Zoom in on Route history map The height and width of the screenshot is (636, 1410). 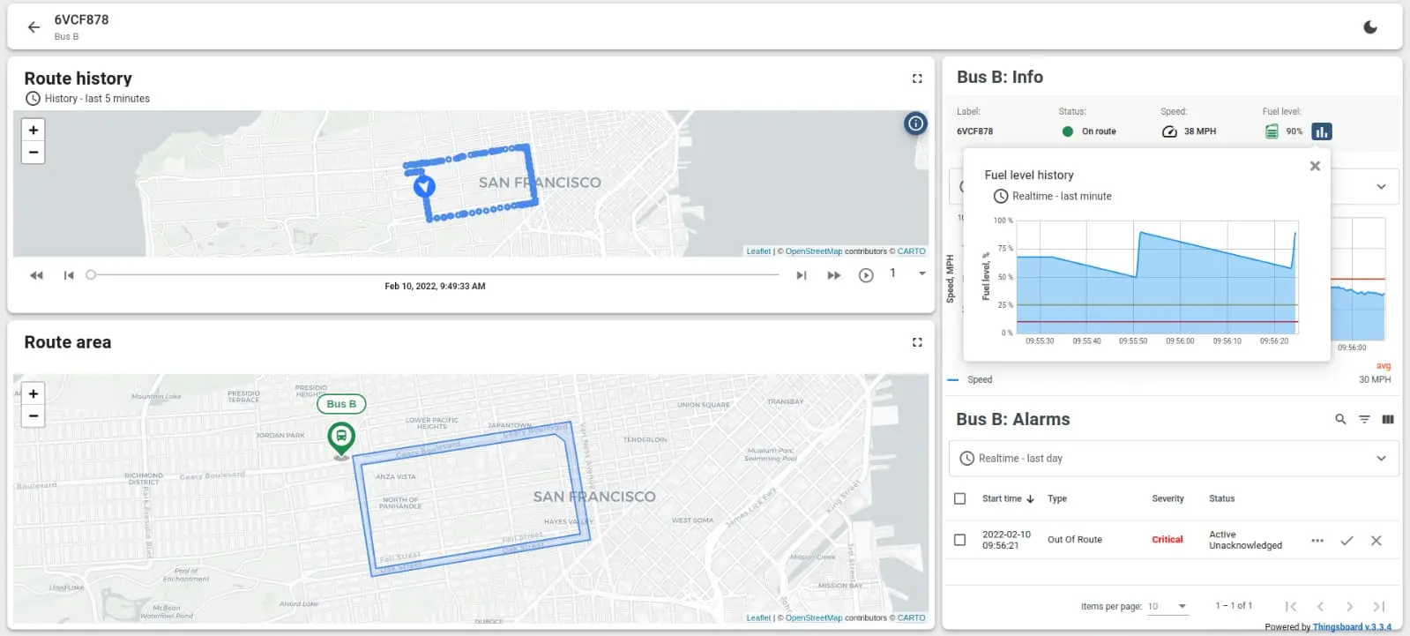tap(34, 130)
